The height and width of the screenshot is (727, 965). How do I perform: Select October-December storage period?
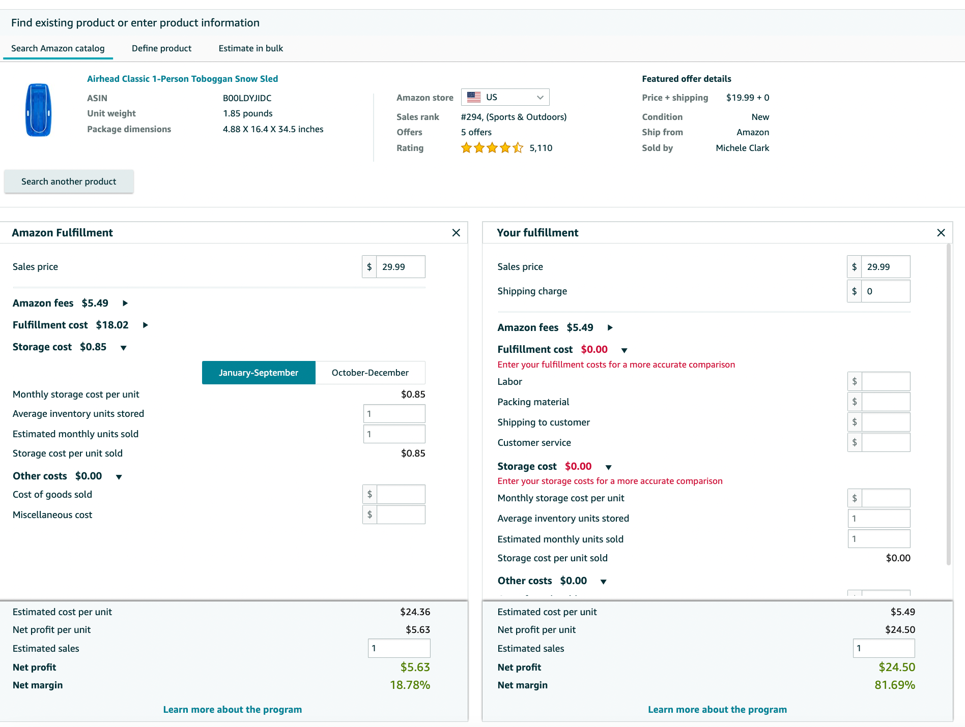pos(370,373)
